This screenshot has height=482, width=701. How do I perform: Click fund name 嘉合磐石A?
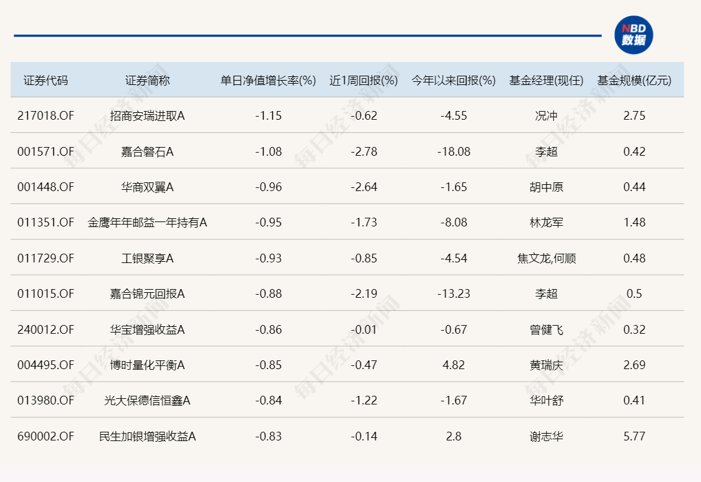pyautogui.click(x=147, y=151)
